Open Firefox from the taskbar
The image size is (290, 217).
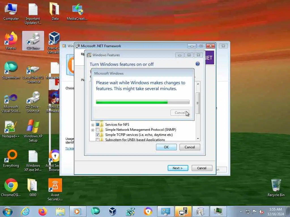pyautogui.click(x=43, y=211)
